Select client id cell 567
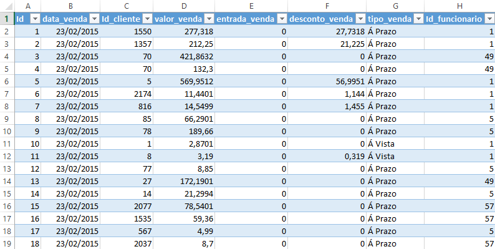The height and width of the screenshot is (249, 495). tap(127, 232)
